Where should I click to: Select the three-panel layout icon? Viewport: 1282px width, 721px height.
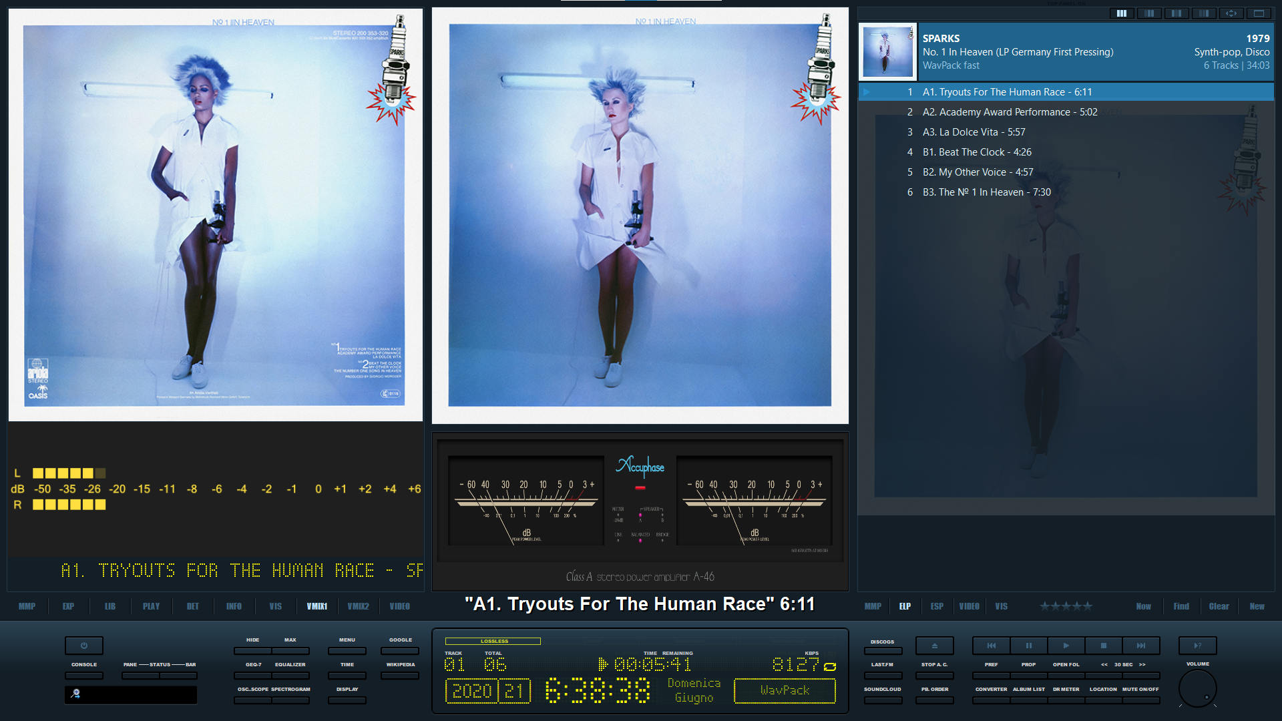tap(1122, 13)
